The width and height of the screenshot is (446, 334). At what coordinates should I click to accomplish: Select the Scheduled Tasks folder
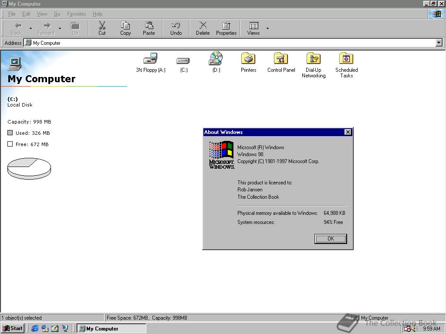pyautogui.click(x=346, y=65)
